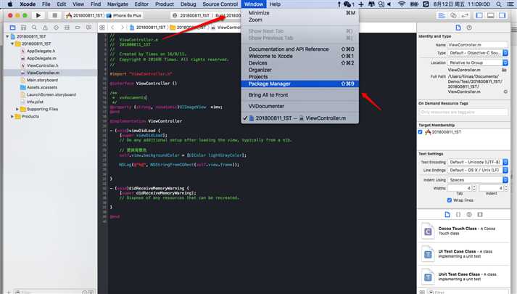The height and width of the screenshot is (294, 517).
Task: Open the Issue navigator warning icon
Action: click(45, 28)
